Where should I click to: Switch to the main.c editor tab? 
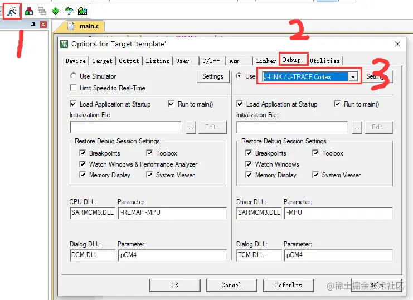coord(84,26)
